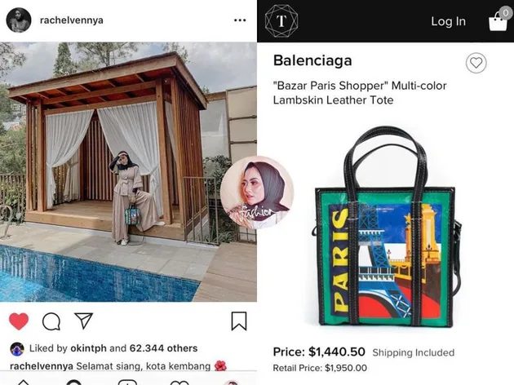The height and width of the screenshot is (385, 514).
Task: Click the rachelvennya profile avatar
Action: click(19, 20)
